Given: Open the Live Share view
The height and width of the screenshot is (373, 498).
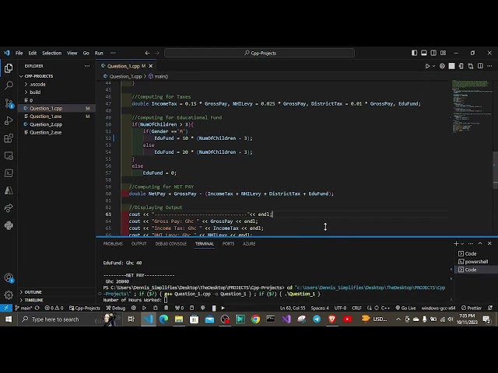Looking at the screenshot, I should click(9, 208).
